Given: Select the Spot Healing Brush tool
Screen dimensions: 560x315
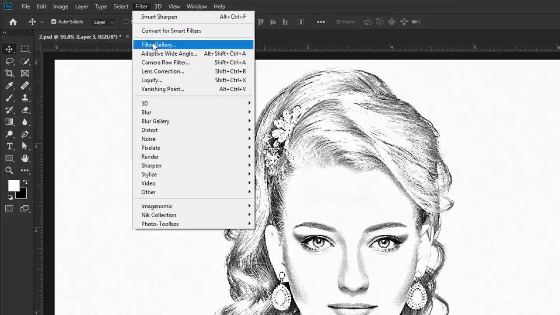Looking at the screenshot, I should point(25,86).
